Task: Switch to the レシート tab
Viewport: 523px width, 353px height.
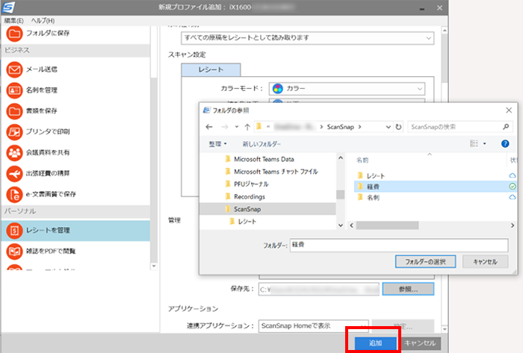Action: pos(211,70)
